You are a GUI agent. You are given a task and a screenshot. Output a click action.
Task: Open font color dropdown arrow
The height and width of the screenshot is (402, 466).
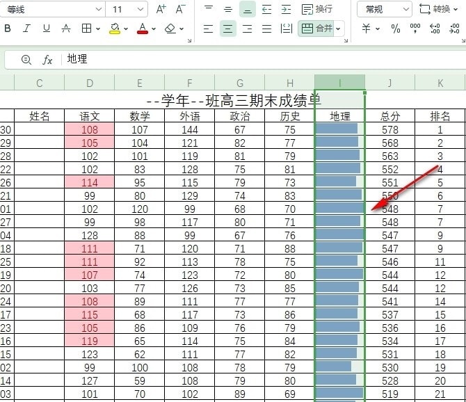pos(154,29)
